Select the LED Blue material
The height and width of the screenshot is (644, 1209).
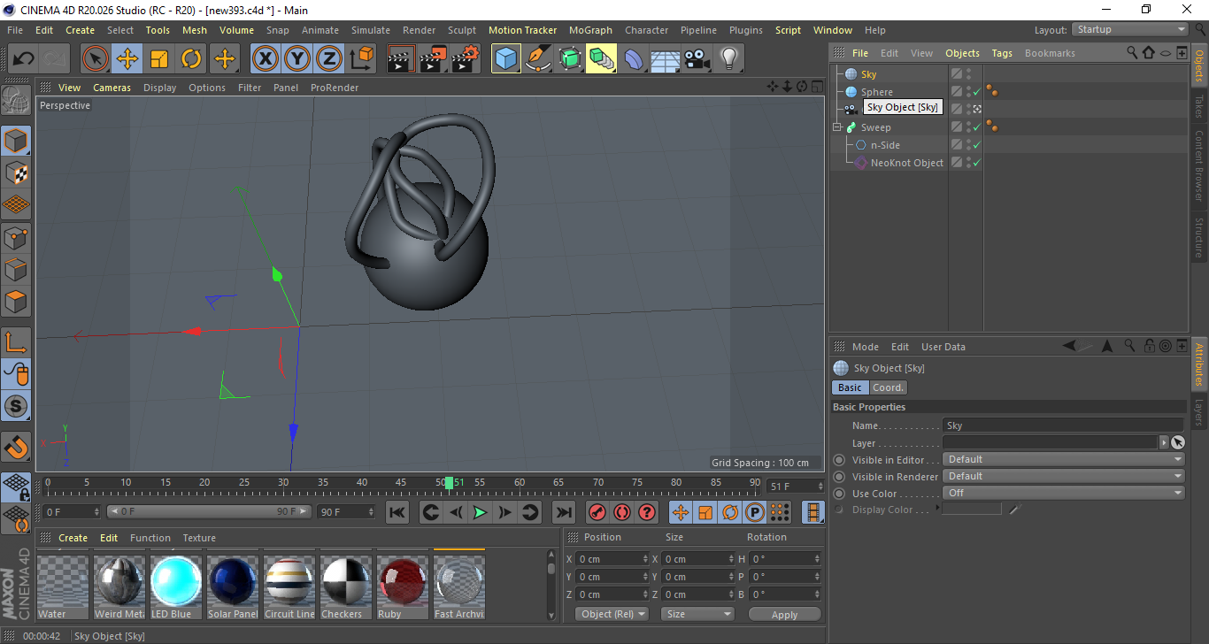(176, 587)
